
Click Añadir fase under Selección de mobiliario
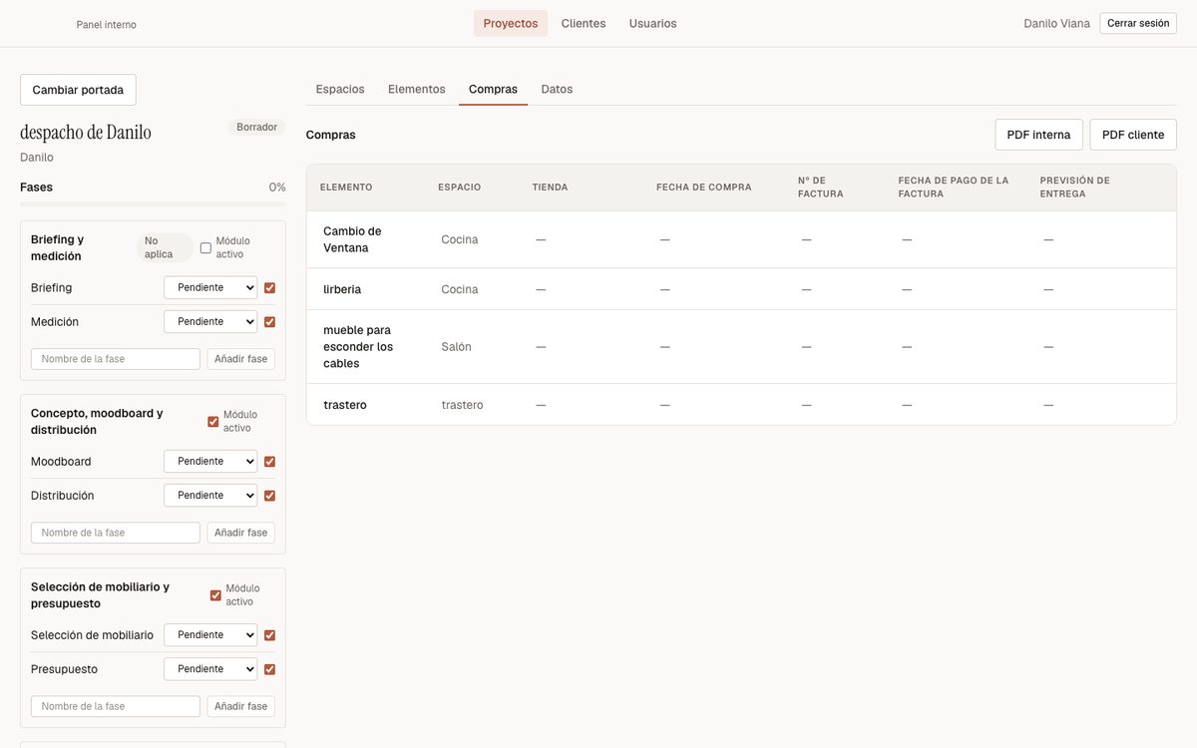point(241,706)
